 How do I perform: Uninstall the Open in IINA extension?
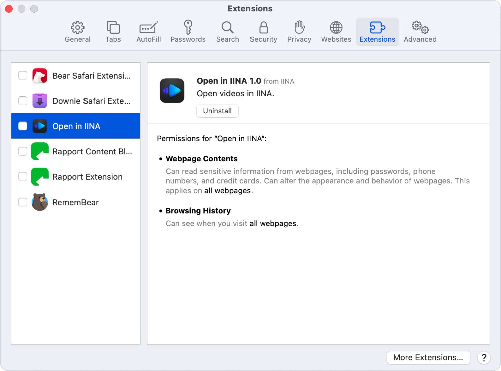(217, 111)
